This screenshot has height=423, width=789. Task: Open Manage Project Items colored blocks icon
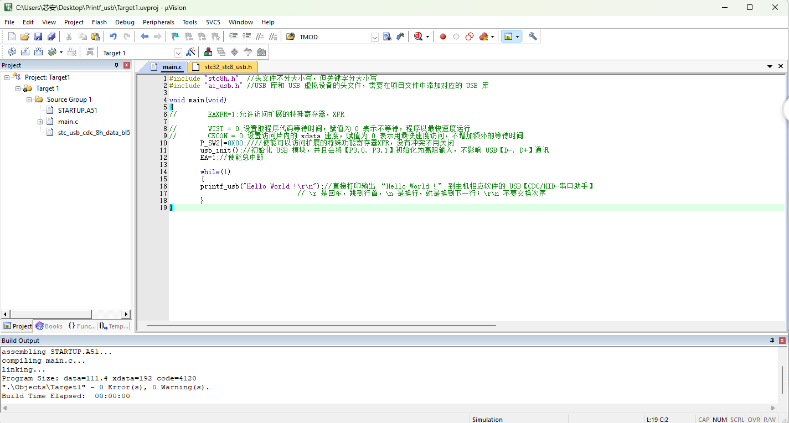point(208,52)
